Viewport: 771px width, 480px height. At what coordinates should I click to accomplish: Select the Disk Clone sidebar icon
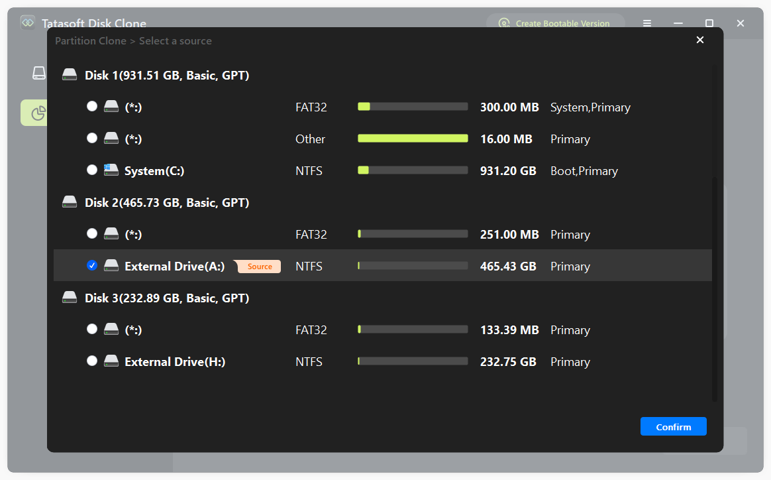coord(38,73)
